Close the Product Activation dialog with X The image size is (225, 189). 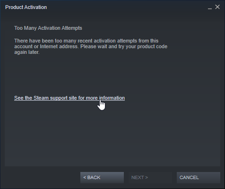[217, 7]
